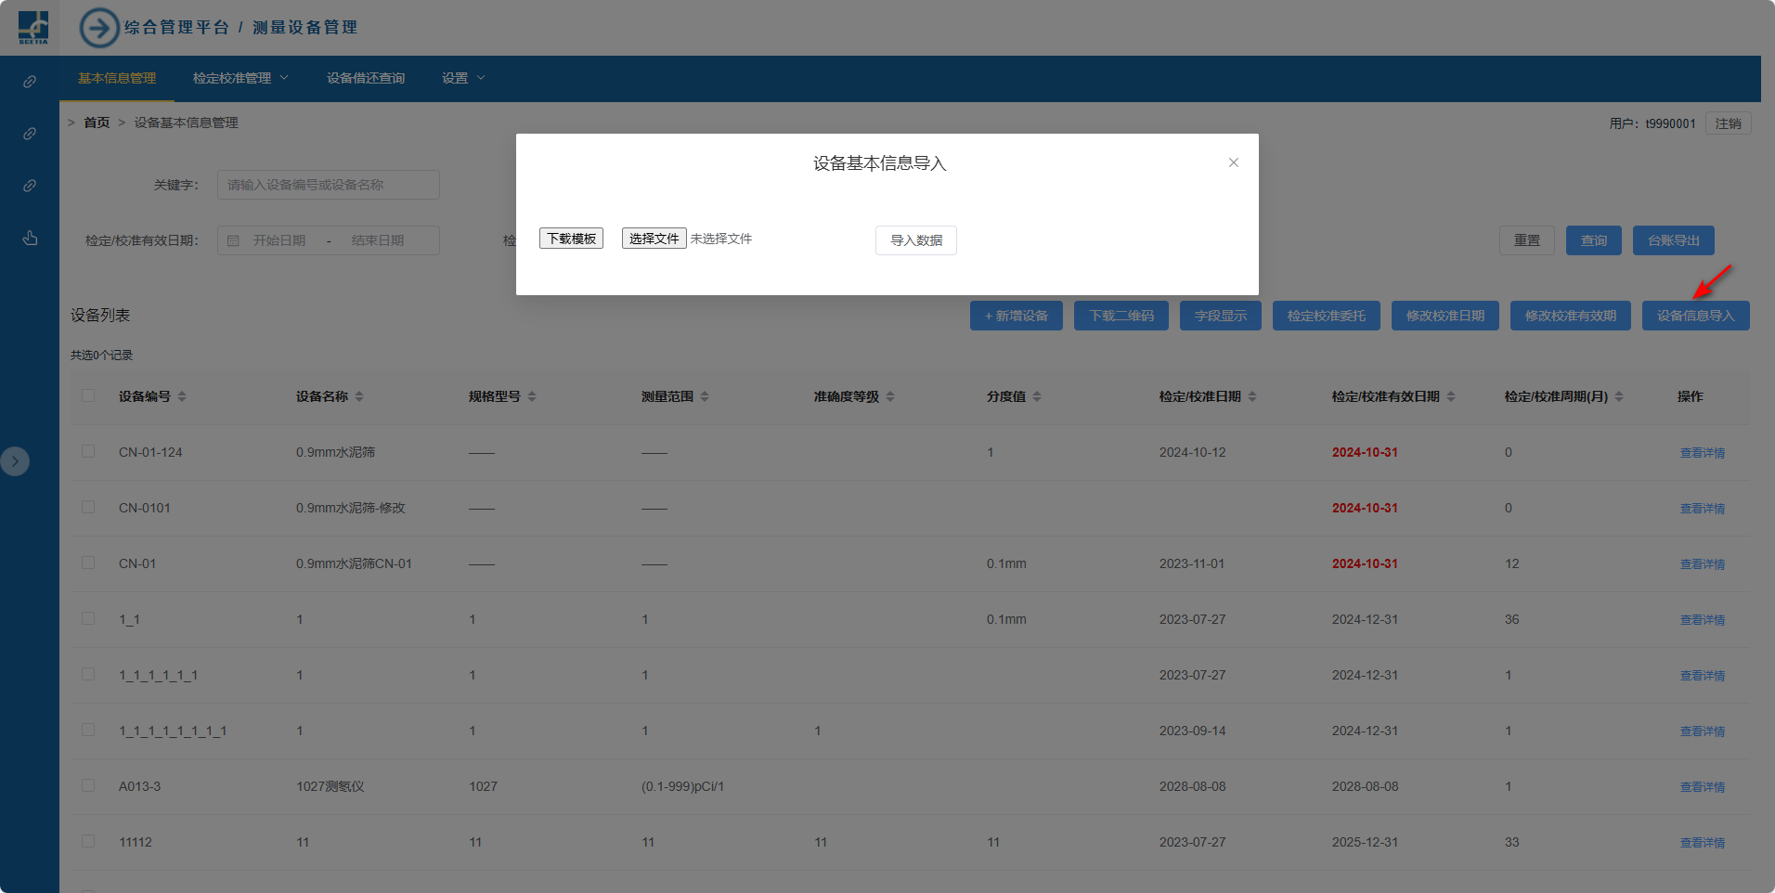1775x893 pixels.
Task: Click 导入数据 button to import
Action: click(915, 240)
